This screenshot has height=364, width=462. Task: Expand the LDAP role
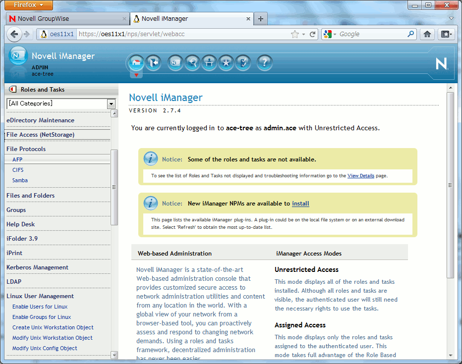(14, 282)
